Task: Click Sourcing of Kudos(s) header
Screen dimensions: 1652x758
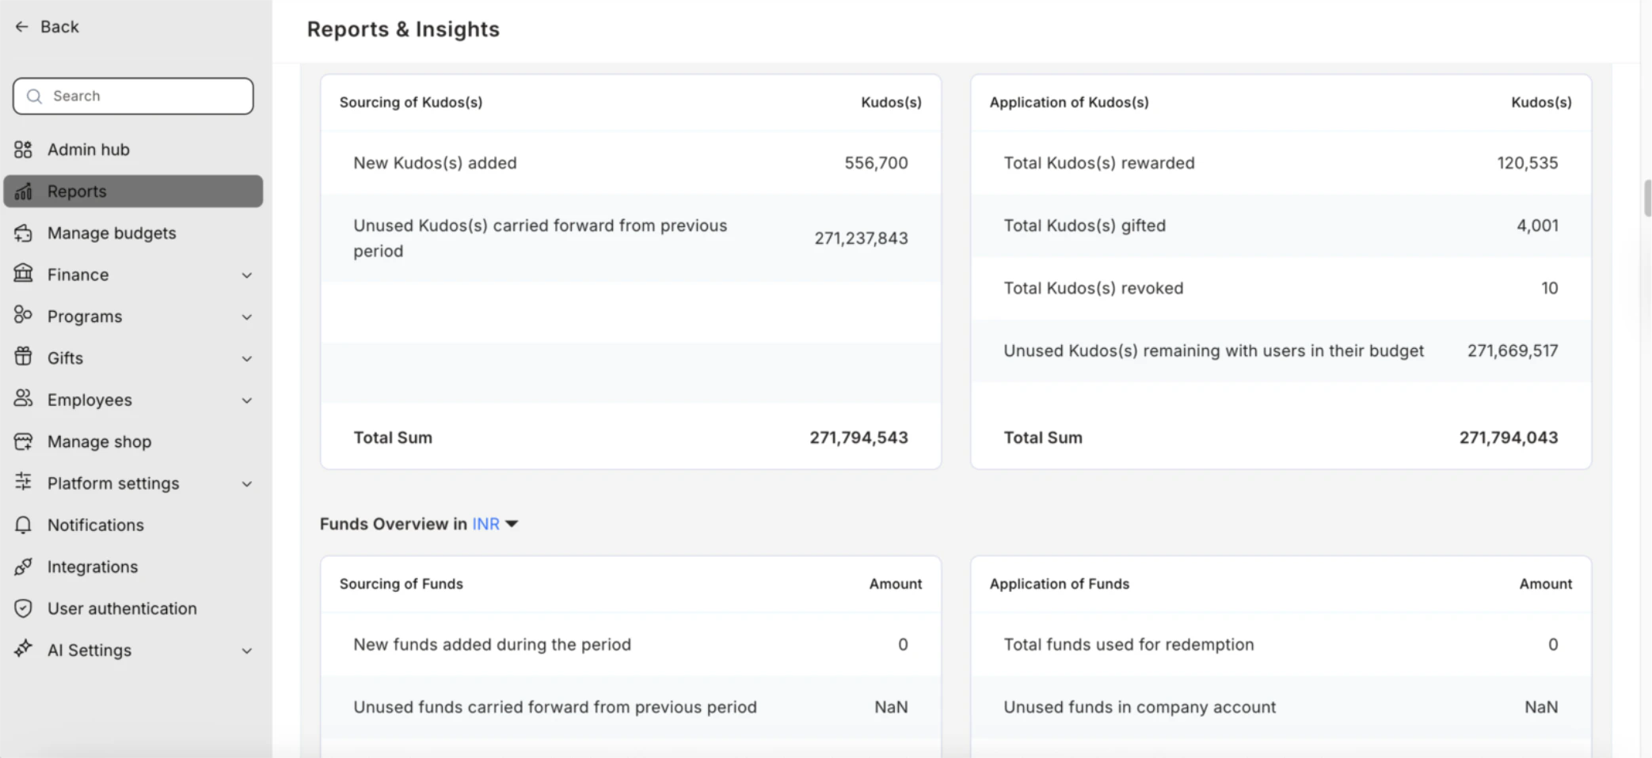Action: 411,102
